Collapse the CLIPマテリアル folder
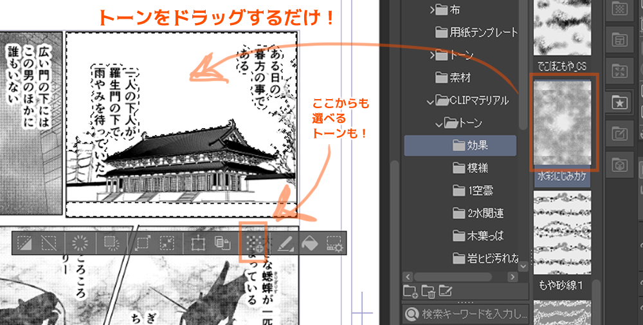 431,100
